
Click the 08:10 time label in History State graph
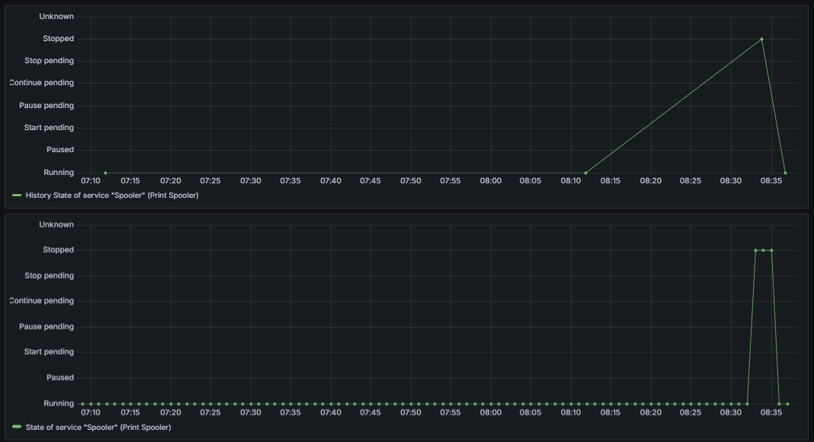click(571, 181)
